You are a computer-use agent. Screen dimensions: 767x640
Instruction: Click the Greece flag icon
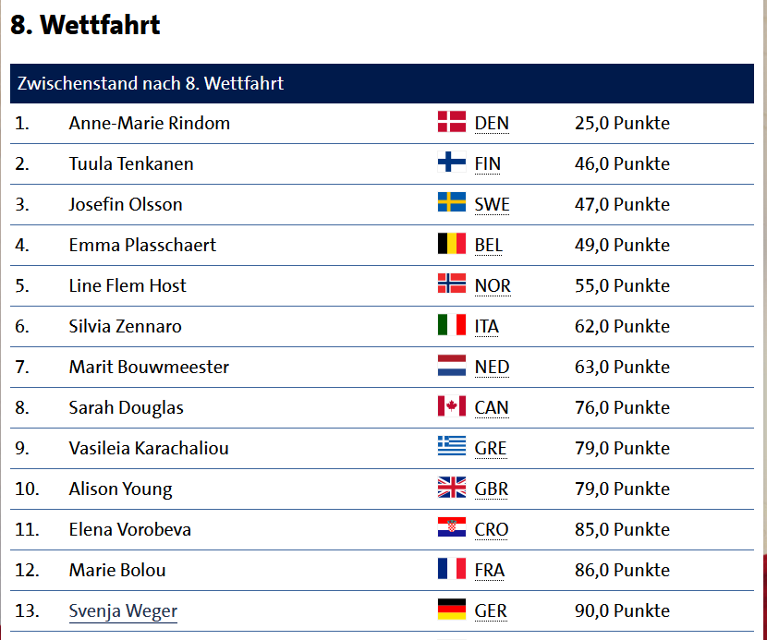[452, 446]
